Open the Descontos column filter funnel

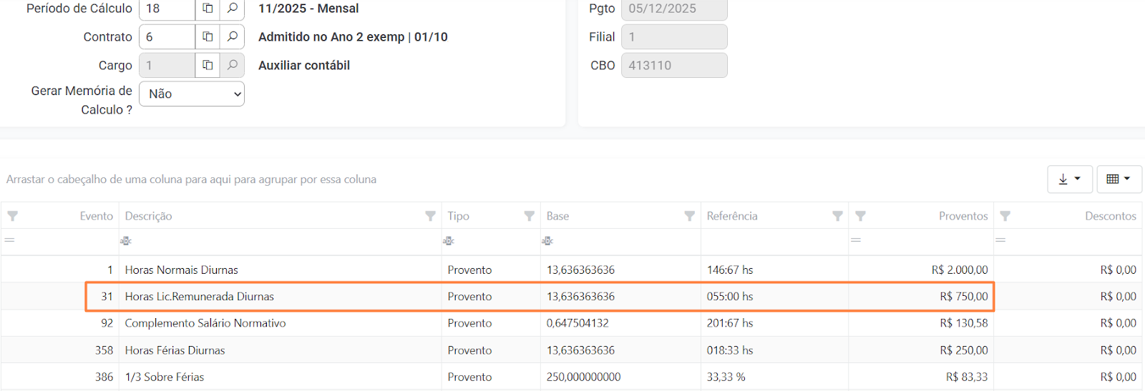pos(1005,216)
